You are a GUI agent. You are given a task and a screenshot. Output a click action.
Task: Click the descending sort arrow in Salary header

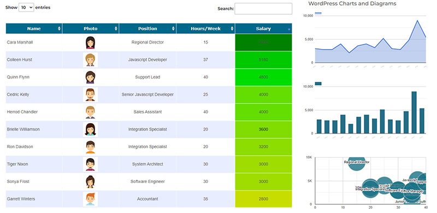tap(289, 29)
